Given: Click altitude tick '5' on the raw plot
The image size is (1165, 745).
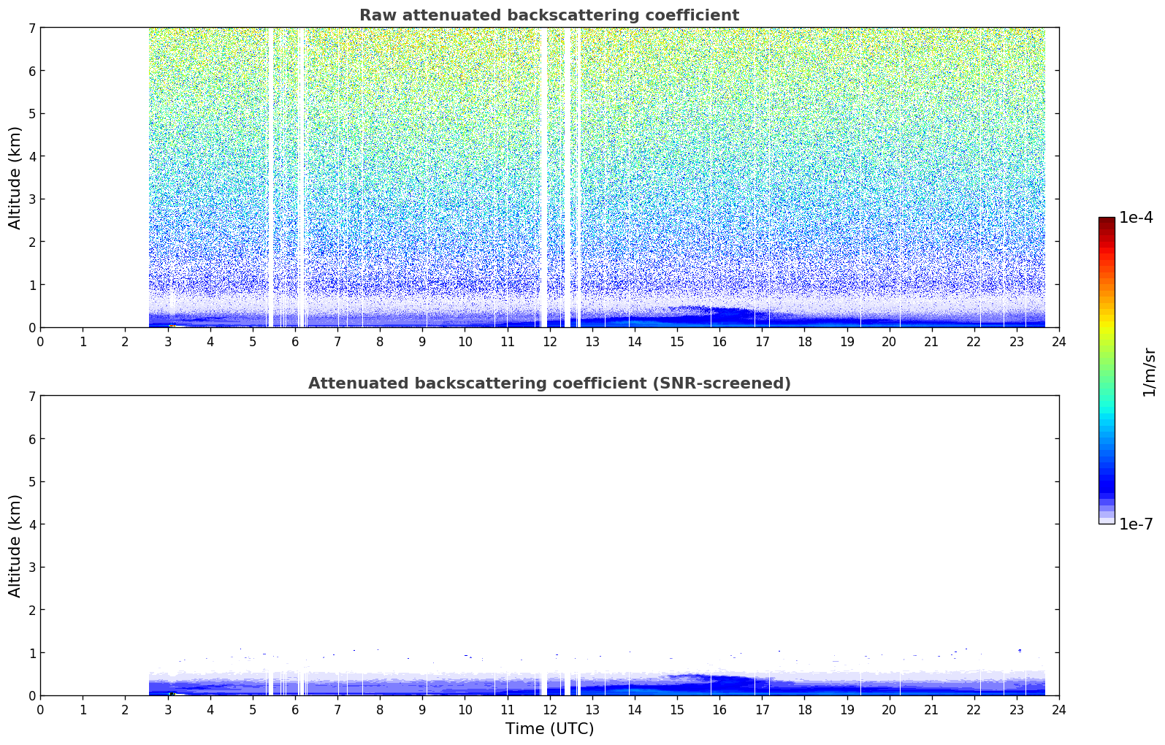Looking at the screenshot, I should tap(31, 113).
